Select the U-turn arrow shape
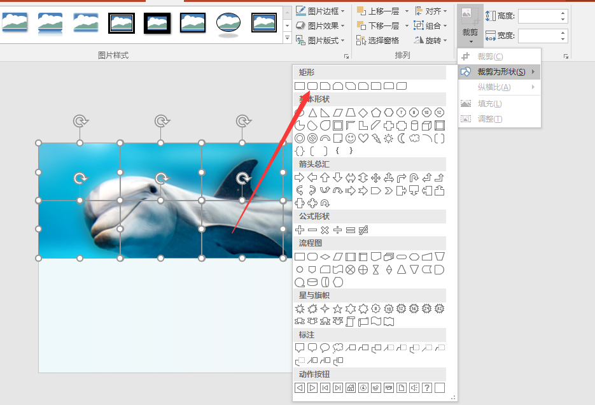 click(414, 178)
